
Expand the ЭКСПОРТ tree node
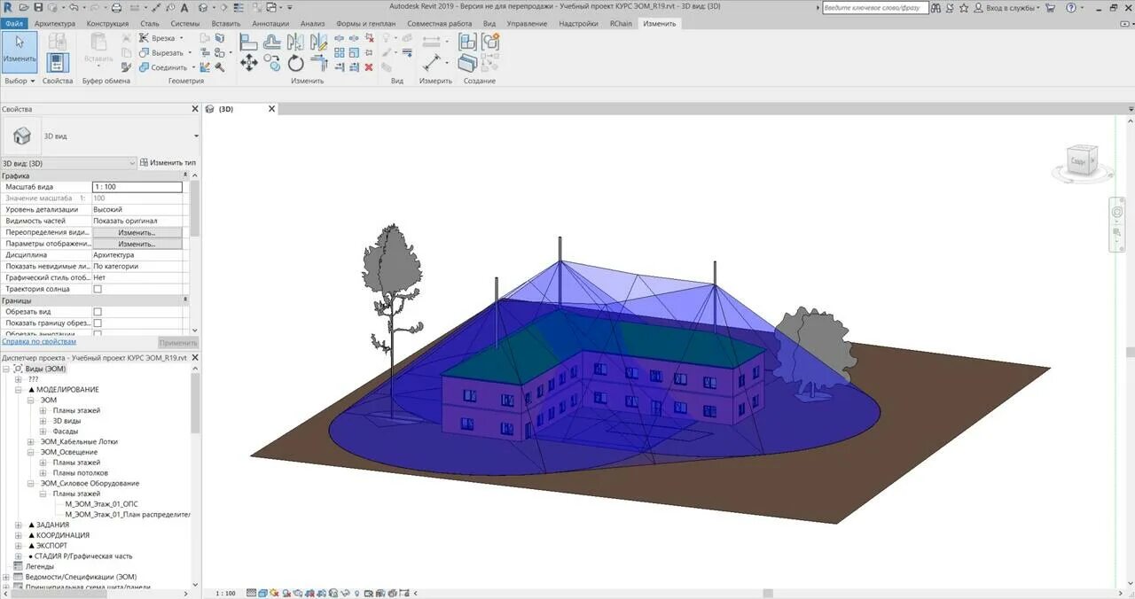click(19, 546)
